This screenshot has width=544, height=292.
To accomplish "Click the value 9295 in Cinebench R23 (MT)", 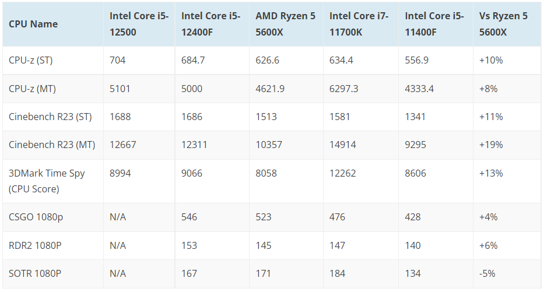I will [x=415, y=145].
